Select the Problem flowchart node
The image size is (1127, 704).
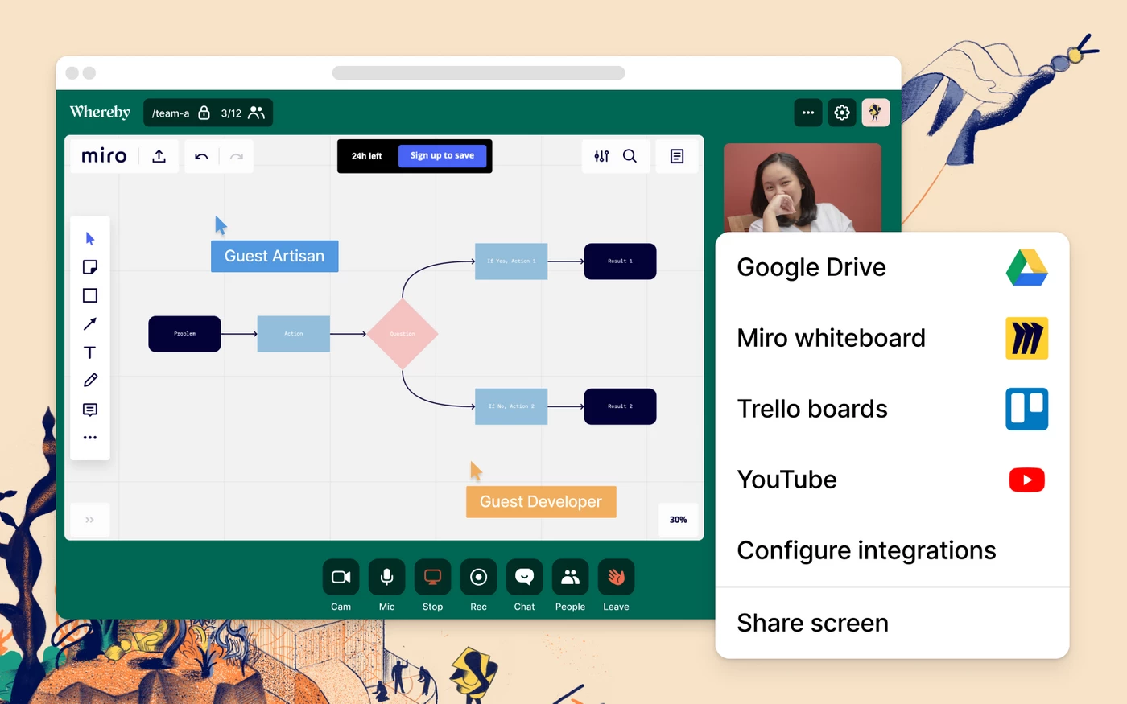[184, 334]
